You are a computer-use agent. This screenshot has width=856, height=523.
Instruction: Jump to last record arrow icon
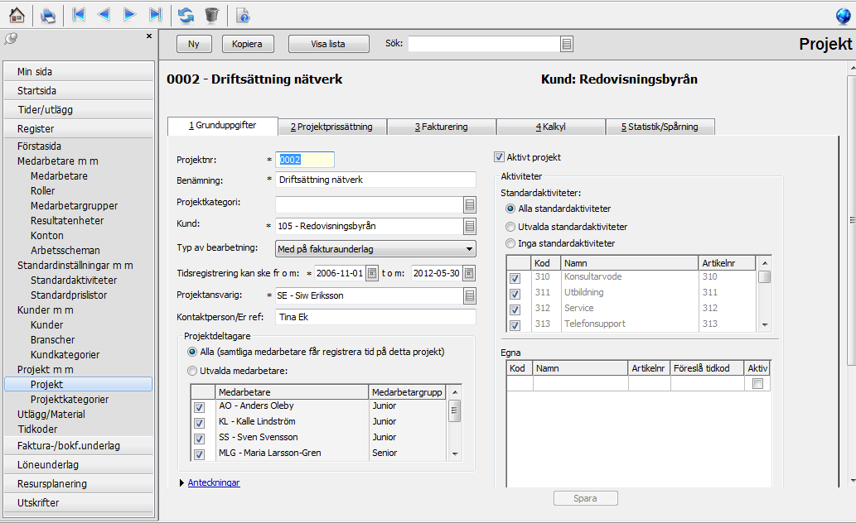click(x=156, y=15)
